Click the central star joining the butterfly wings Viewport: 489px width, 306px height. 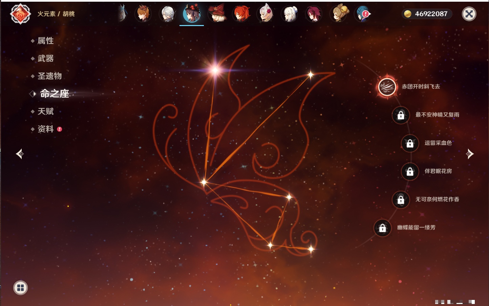point(204,182)
